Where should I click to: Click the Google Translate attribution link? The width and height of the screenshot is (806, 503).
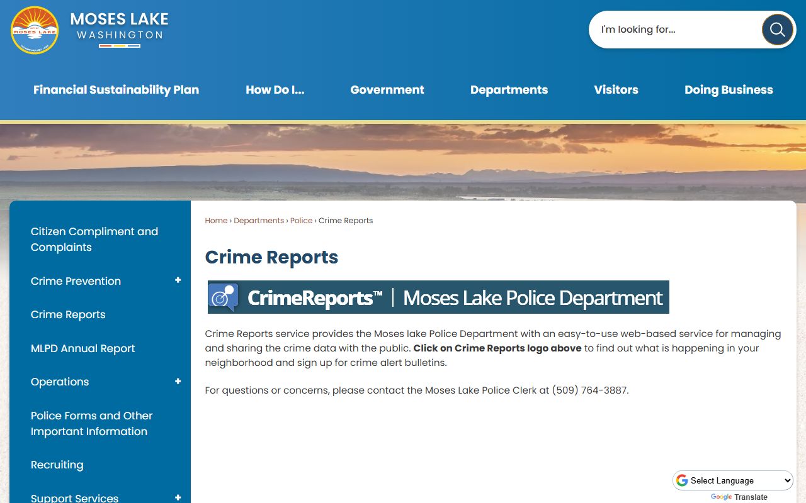(x=739, y=497)
